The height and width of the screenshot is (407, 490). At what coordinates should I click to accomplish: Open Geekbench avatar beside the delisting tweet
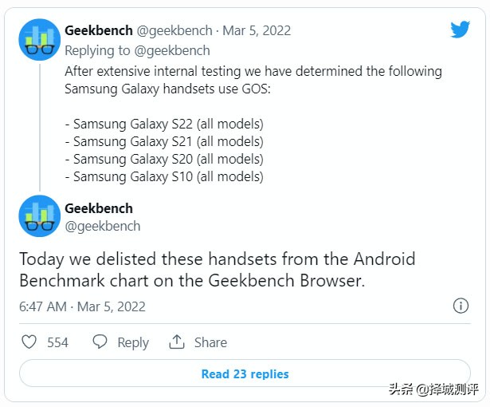[39, 215]
